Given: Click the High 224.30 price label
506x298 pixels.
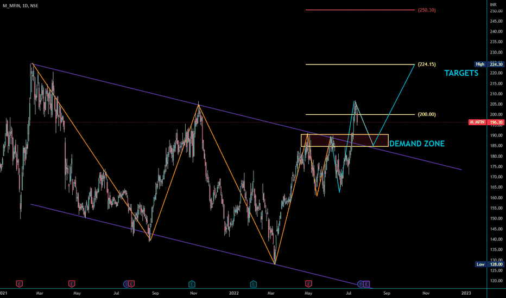Looking at the screenshot, I should (489, 64).
